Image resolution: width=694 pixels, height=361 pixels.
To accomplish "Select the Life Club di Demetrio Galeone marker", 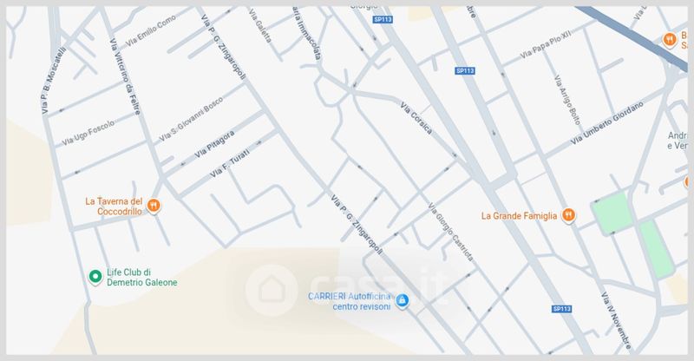I will [95, 278].
